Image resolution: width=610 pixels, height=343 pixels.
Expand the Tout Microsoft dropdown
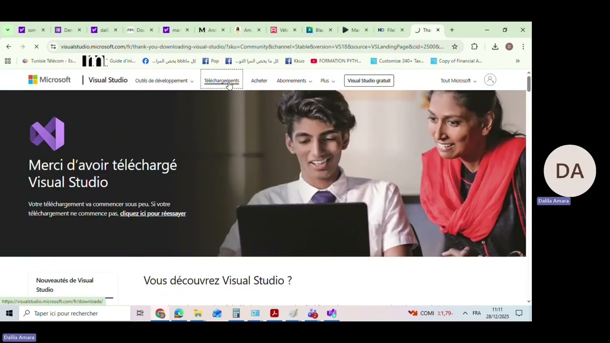[458, 81]
